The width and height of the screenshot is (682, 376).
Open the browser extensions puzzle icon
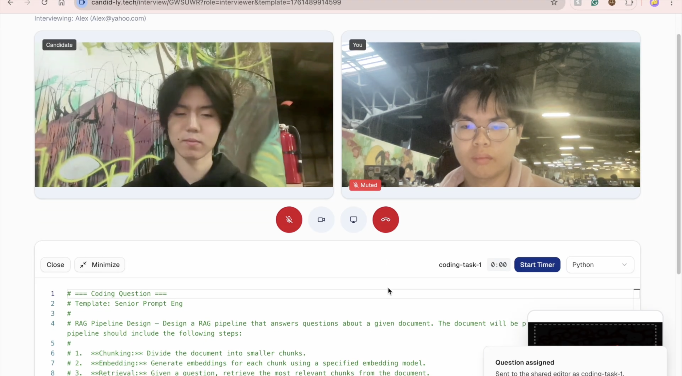click(629, 3)
